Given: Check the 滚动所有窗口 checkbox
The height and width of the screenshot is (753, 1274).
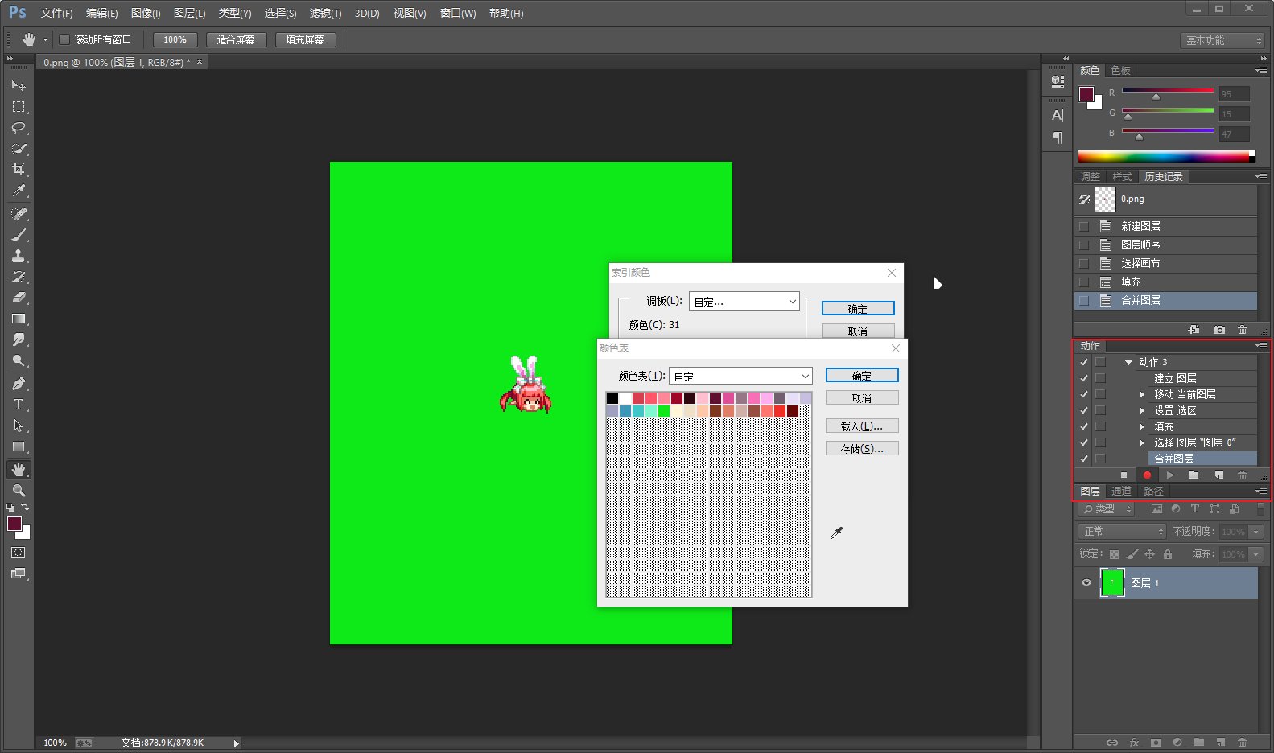Looking at the screenshot, I should [x=64, y=39].
